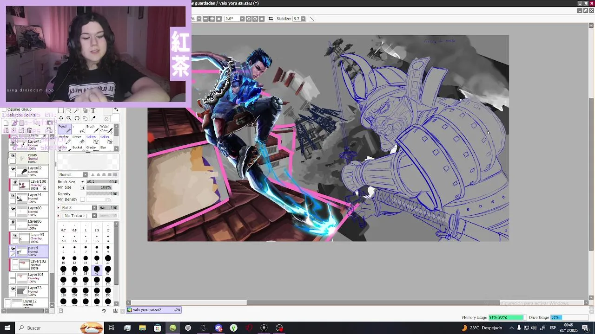Select the Layer82 layer
The image size is (595, 334).
(x=29, y=172)
